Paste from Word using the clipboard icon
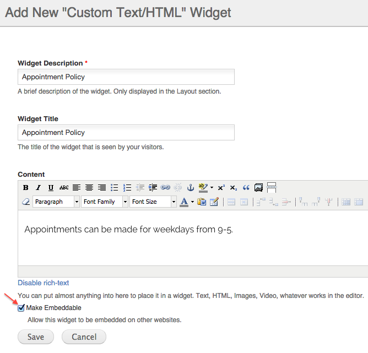The image size is (368, 353). pyautogui.click(x=202, y=202)
